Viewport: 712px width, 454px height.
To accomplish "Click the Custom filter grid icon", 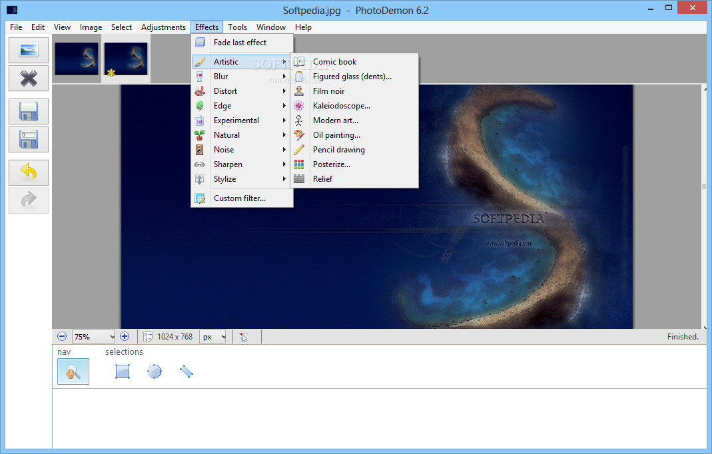I will 200,198.
